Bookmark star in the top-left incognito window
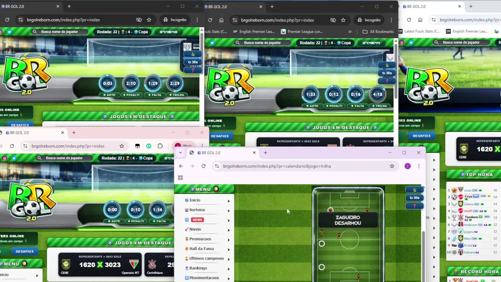The width and height of the screenshot is (501, 282). point(149,20)
